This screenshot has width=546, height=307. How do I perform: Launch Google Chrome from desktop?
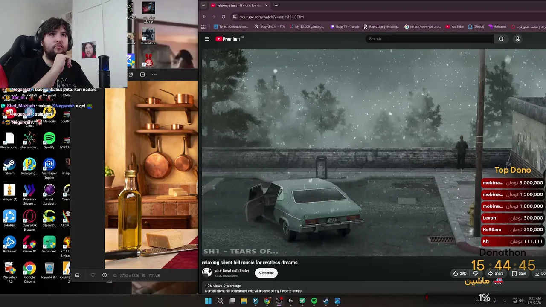(29, 273)
